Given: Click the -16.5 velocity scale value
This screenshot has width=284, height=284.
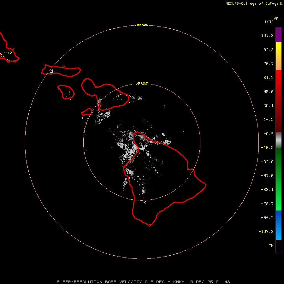Looking at the screenshot, I should click(267, 148).
